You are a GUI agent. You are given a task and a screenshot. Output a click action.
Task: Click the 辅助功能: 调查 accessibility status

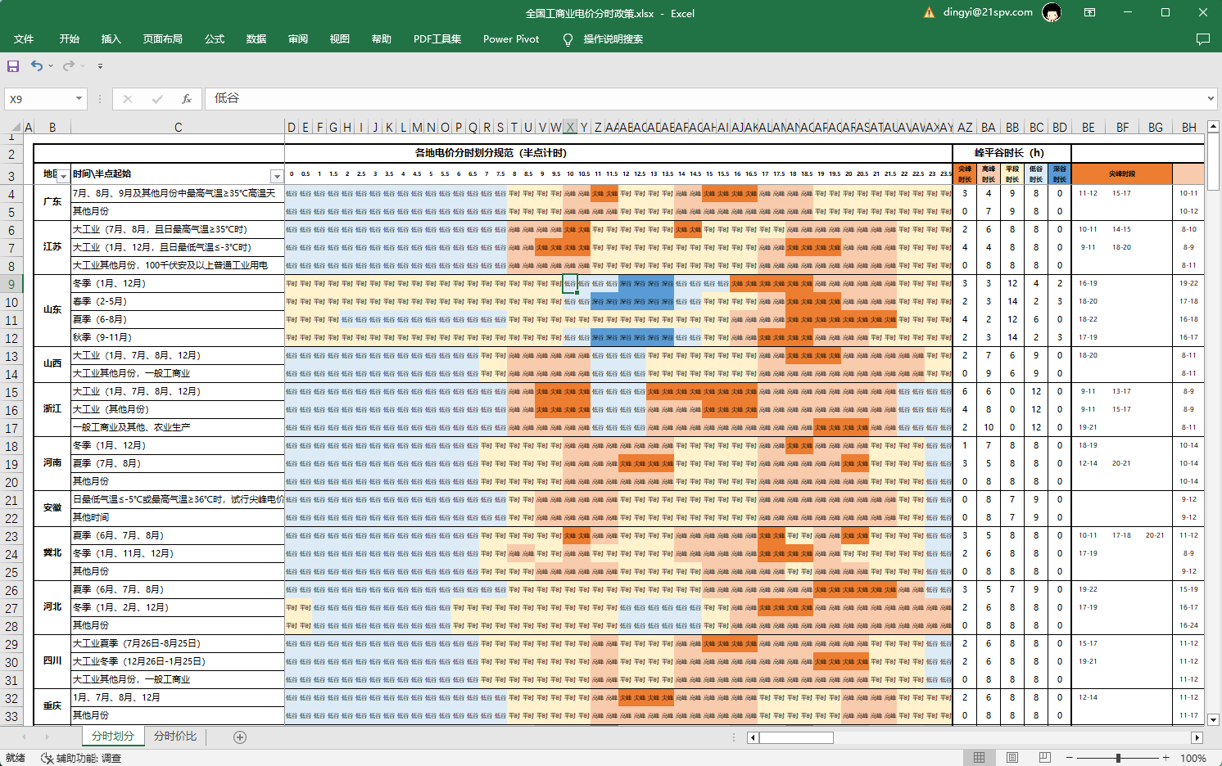82,758
